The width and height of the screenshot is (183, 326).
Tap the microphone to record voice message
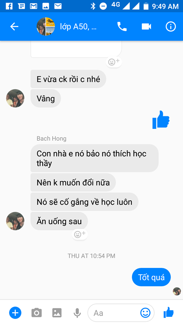click(77, 313)
